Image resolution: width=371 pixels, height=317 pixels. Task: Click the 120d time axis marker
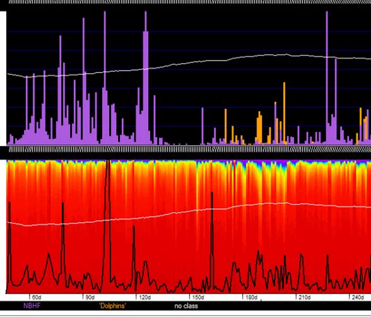click(144, 297)
